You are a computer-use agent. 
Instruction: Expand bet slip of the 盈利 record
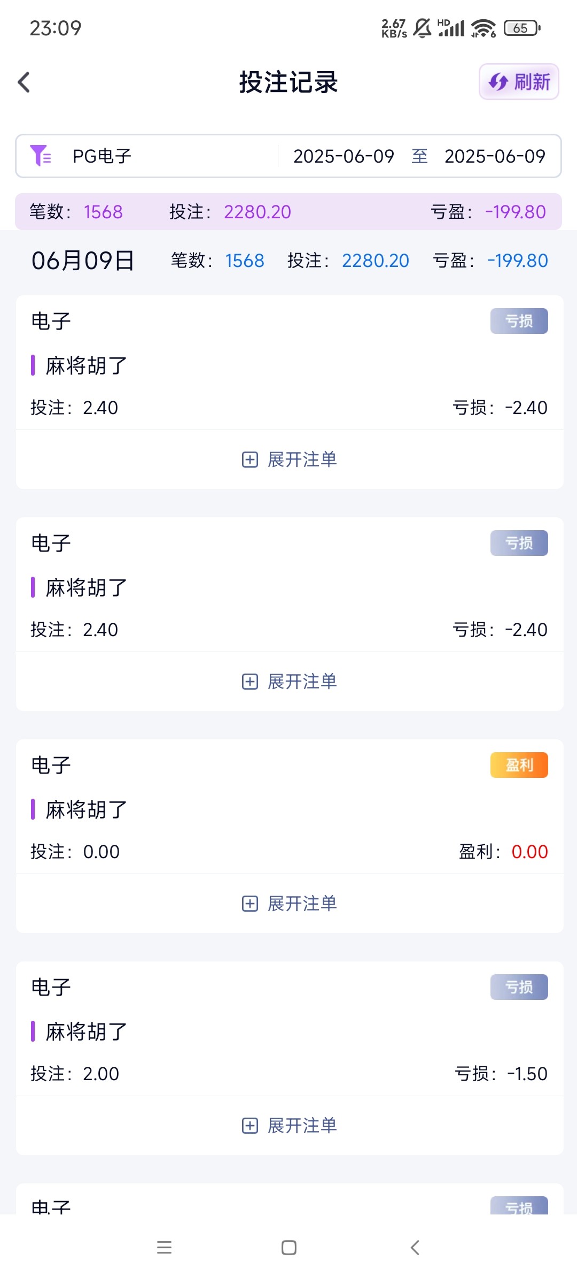[290, 904]
